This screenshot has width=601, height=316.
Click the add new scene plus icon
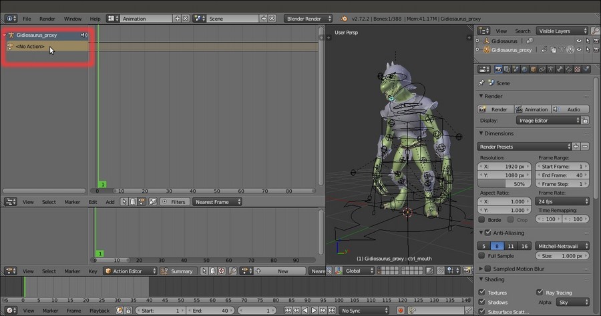coord(264,19)
